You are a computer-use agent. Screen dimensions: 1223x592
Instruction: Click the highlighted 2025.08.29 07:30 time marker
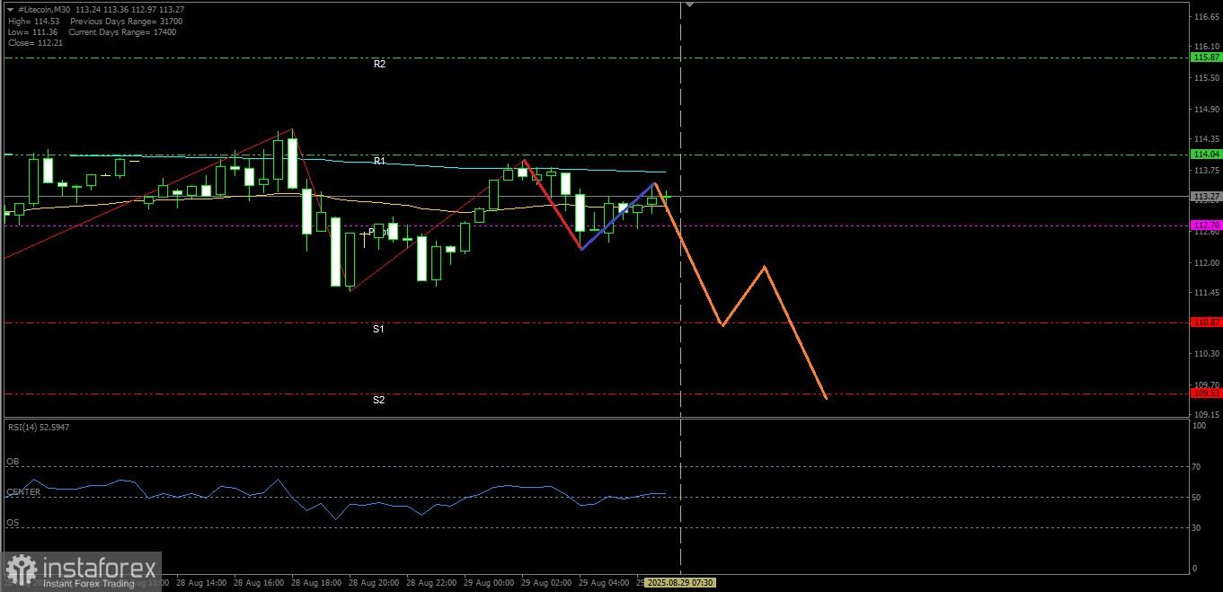[x=681, y=583]
